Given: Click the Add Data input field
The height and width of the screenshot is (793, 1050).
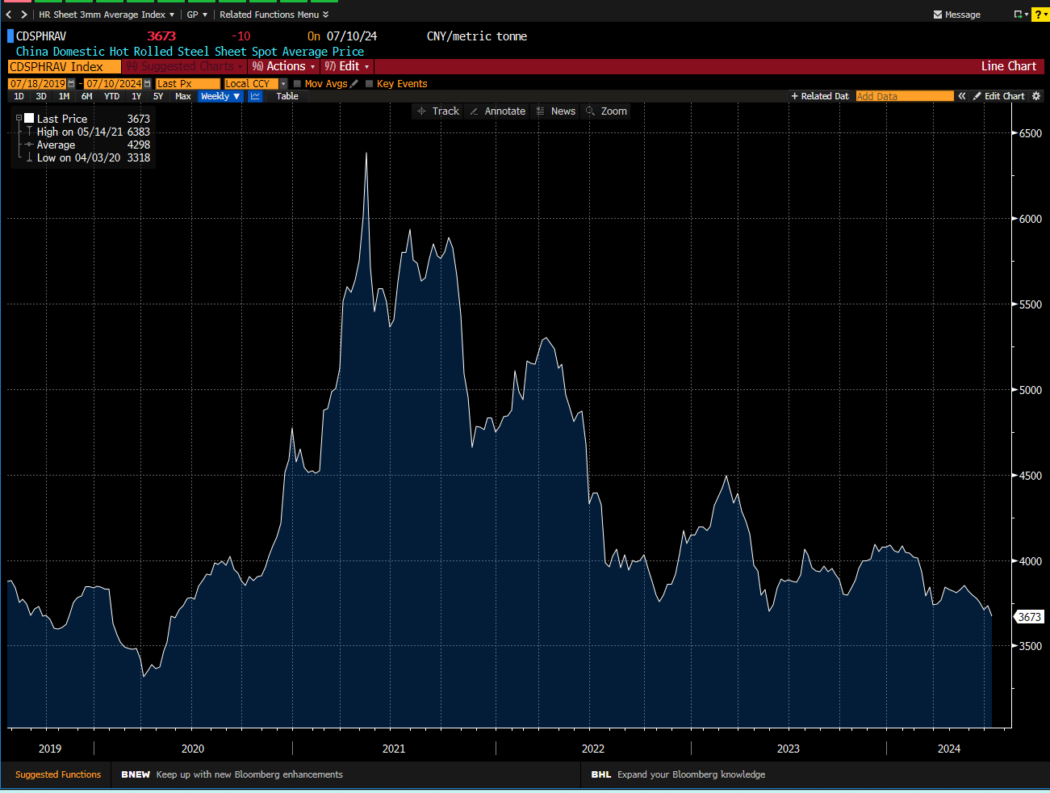Looking at the screenshot, I should (905, 96).
